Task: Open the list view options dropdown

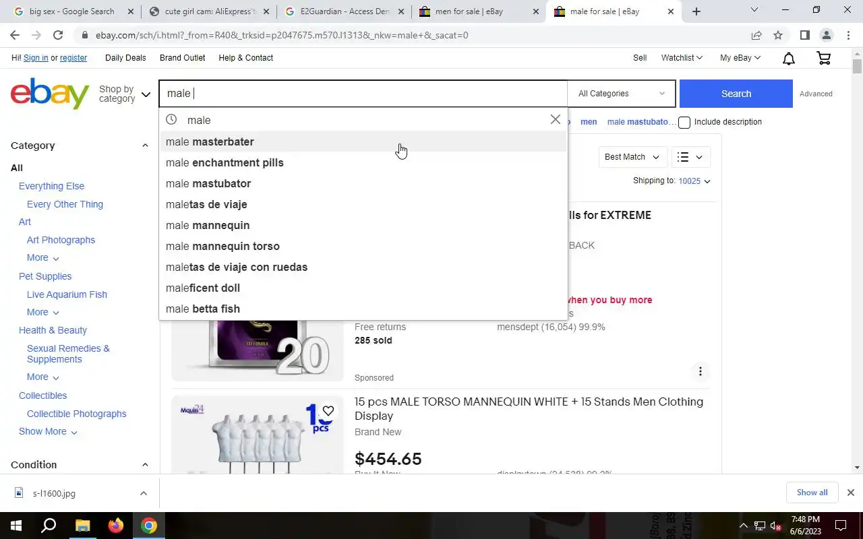Action: [690, 157]
